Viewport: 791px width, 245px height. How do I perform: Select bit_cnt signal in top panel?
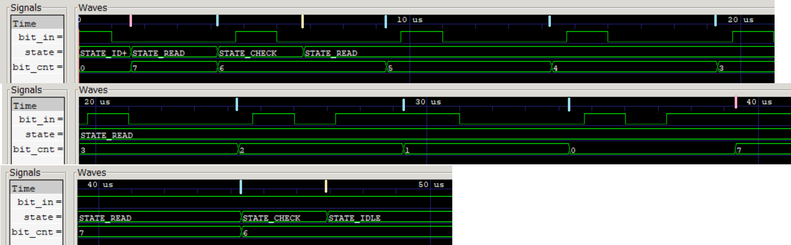tap(37, 67)
